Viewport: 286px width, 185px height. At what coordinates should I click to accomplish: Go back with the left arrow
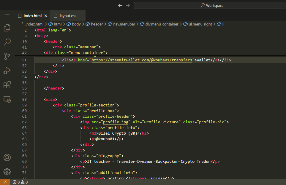click(120, 5)
